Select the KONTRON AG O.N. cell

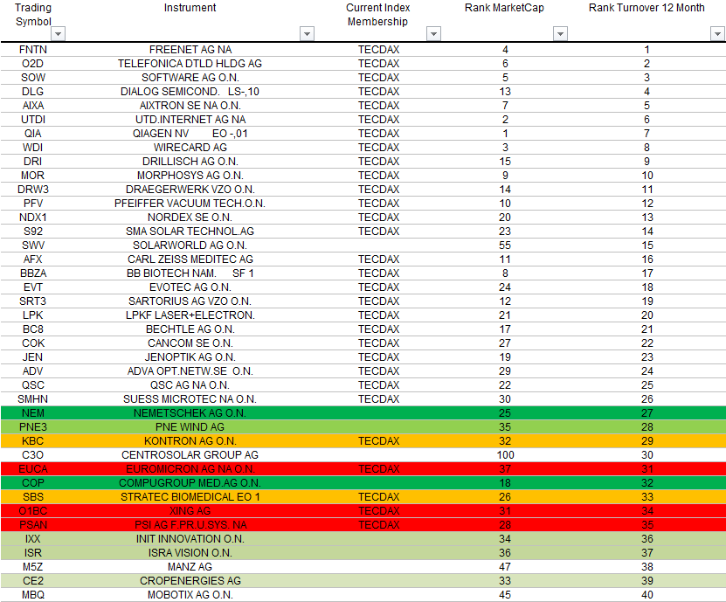pyautogui.click(x=190, y=441)
